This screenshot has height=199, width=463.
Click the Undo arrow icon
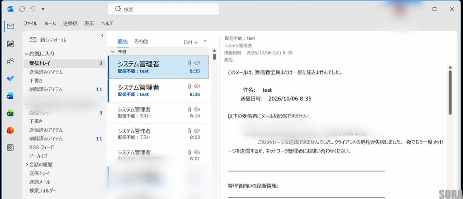[33, 9]
